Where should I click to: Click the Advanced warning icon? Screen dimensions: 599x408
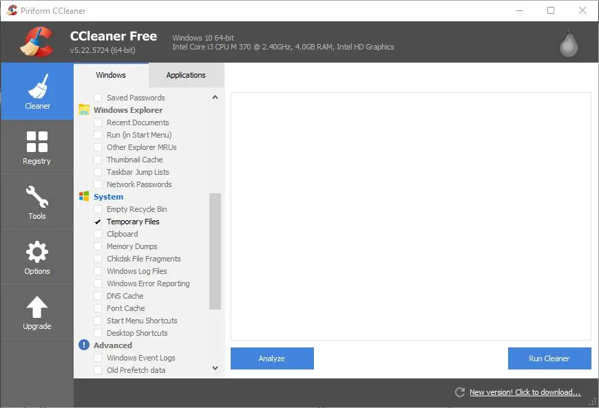(x=84, y=345)
